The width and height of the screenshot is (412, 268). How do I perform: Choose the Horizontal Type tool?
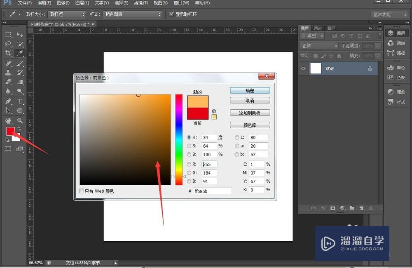[x=20, y=101]
